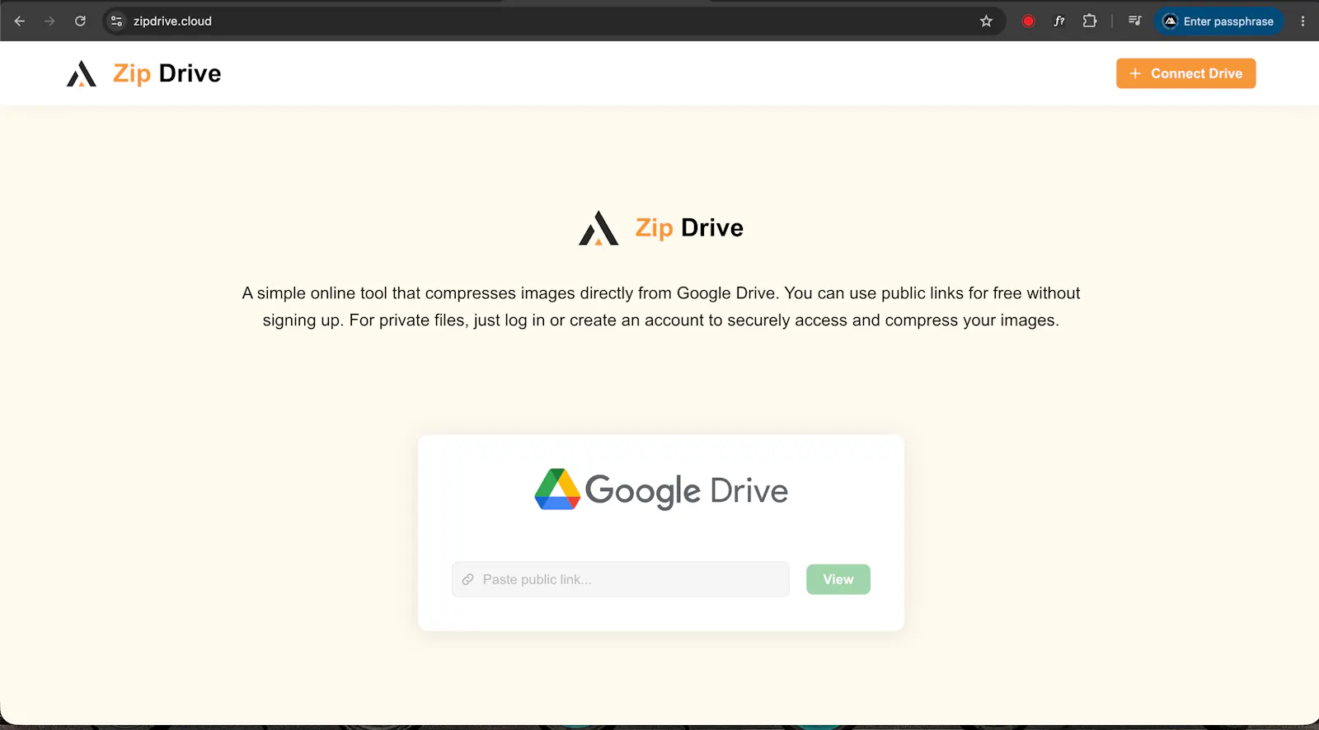Open the media controls playlist icon
This screenshot has height=730, width=1319.
(x=1135, y=21)
